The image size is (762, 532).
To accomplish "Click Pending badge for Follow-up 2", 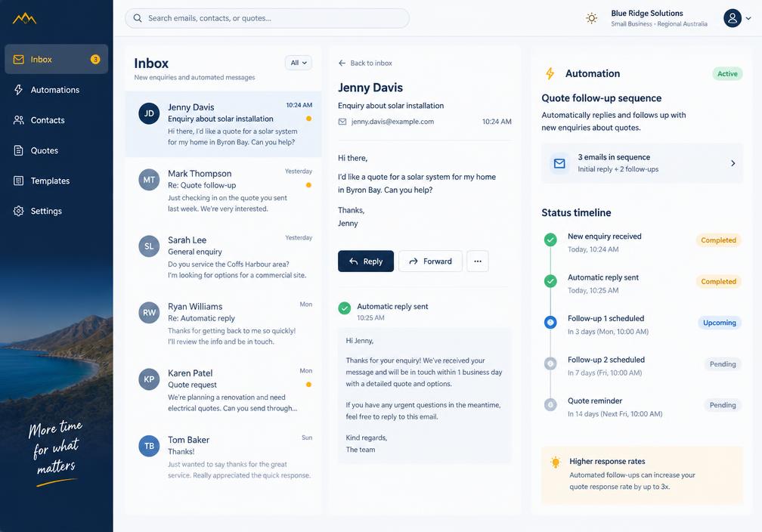I will coord(723,364).
